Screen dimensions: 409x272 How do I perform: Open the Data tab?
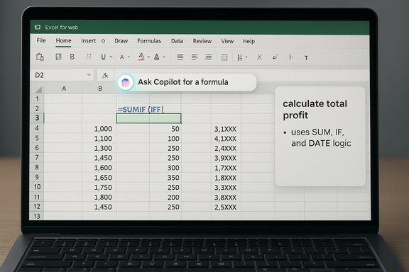pyautogui.click(x=177, y=41)
